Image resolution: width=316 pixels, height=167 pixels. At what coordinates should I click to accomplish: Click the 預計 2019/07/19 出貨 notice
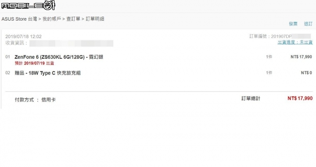35,63
